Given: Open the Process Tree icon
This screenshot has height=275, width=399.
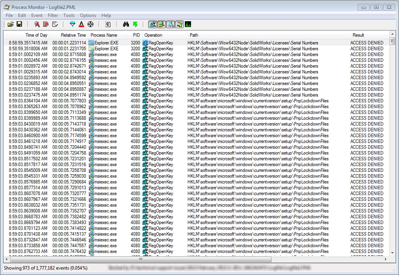Looking at the screenshot, I should (x=108, y=24).
